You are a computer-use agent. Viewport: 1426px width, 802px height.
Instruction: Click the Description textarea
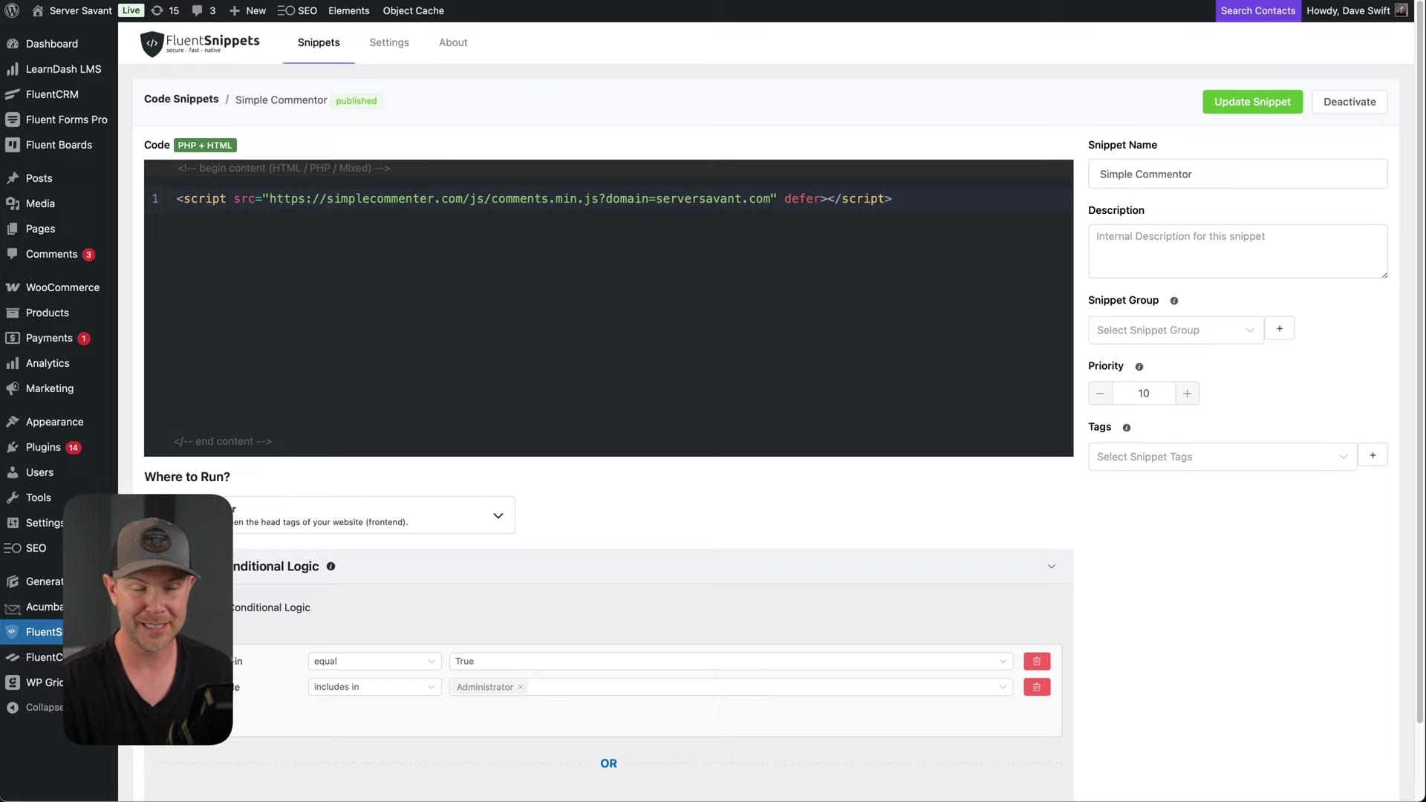(1237, 251)
